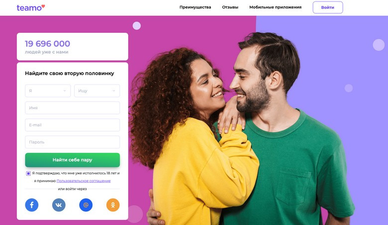Open the Пользовательское соглашение link
Image resolution: width=388 pixels, height=225 pixels.
click(84, 181)
